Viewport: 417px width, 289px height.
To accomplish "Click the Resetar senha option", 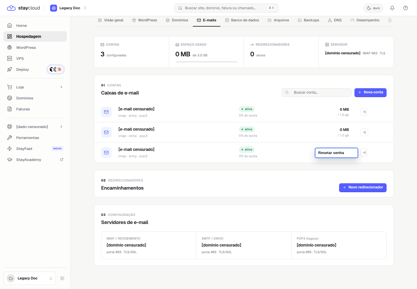I will point(336,153).
